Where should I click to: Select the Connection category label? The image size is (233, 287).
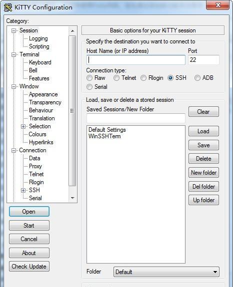point(32,150)
